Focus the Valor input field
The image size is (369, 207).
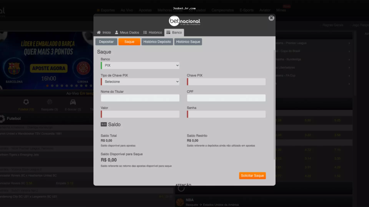point(140,114)
